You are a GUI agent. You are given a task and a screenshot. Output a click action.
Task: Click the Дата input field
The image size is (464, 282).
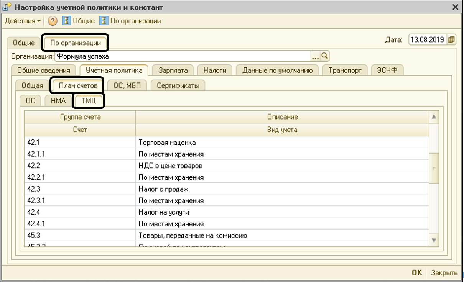click(427, 39)
